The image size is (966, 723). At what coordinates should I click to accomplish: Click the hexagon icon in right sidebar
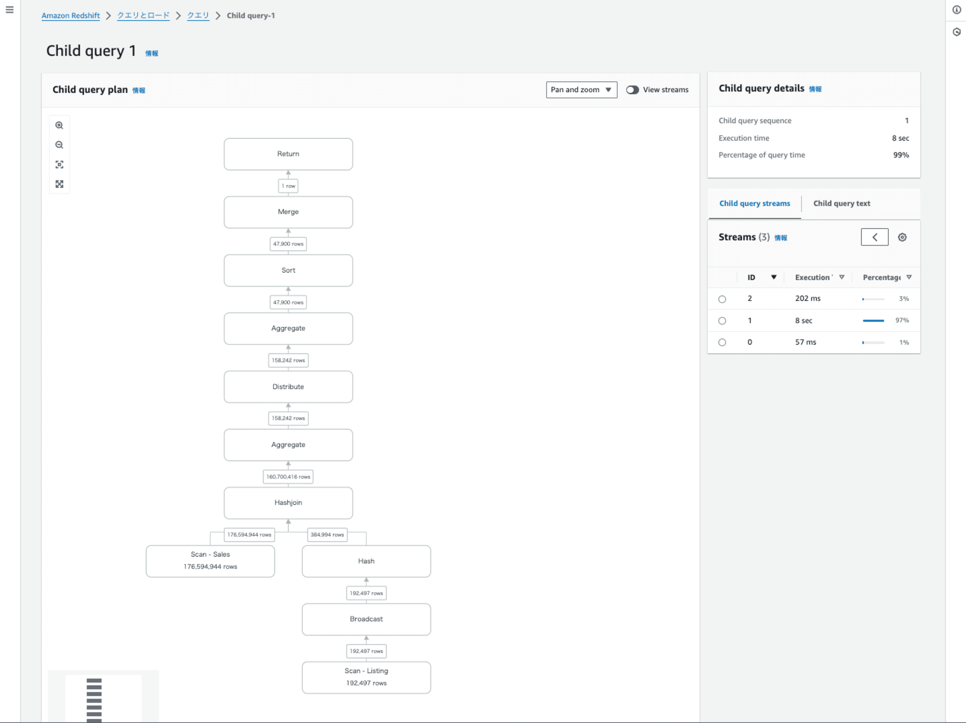click(x=956, y=32)
